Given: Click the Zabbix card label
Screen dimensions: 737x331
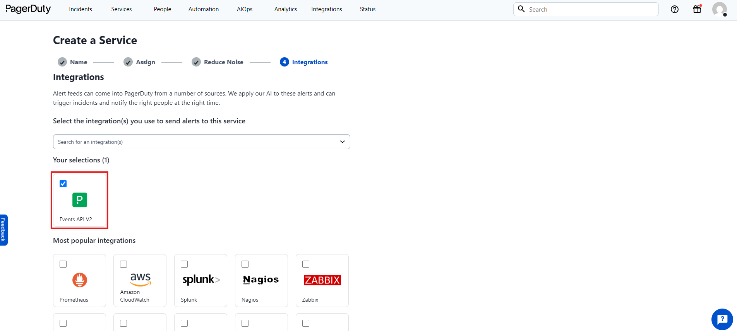Looking at the screenshot, I should click(x=310, y=300).
